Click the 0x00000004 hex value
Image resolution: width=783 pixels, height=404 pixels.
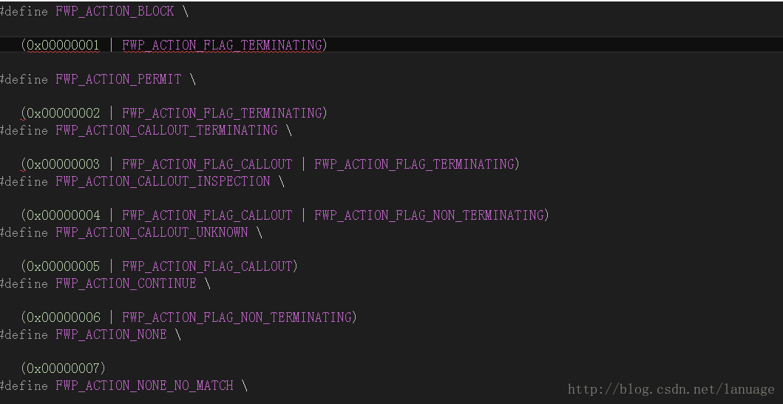coord(63,215)
